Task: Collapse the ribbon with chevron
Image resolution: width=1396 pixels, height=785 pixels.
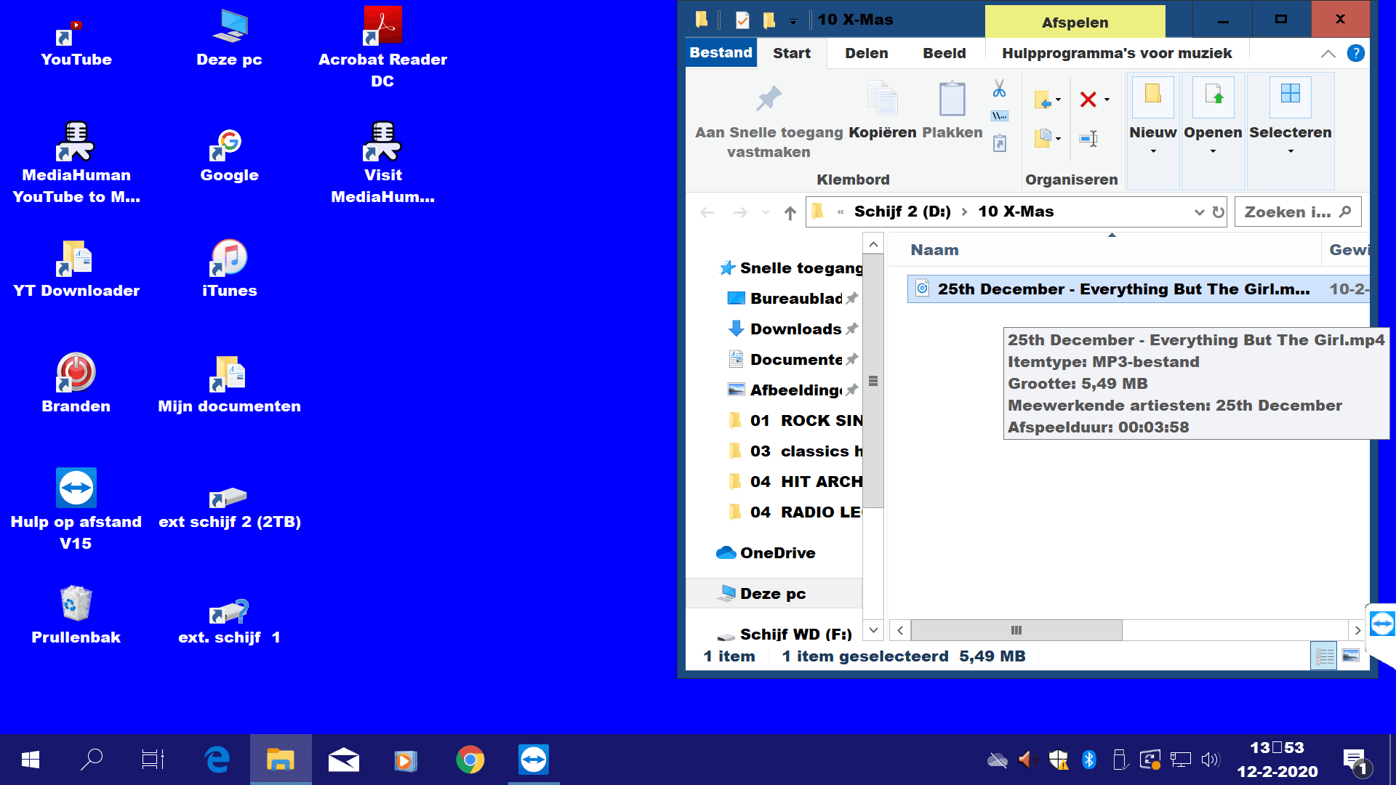Action: (x=1328, y=53)
